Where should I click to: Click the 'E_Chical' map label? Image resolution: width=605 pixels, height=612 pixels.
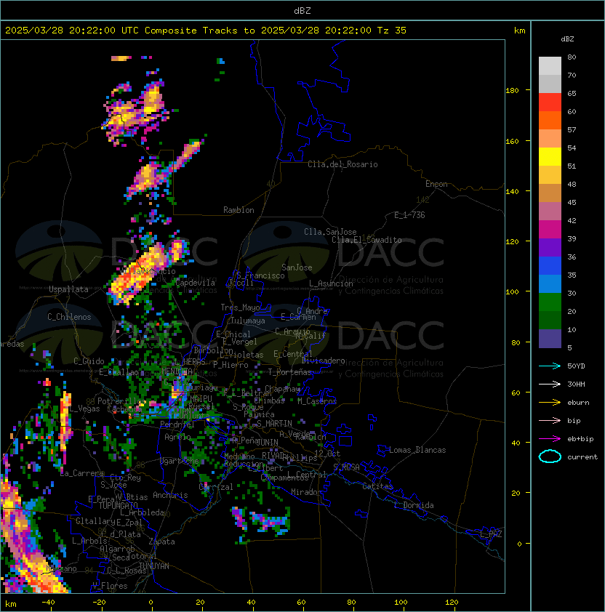tap(233, 334)
